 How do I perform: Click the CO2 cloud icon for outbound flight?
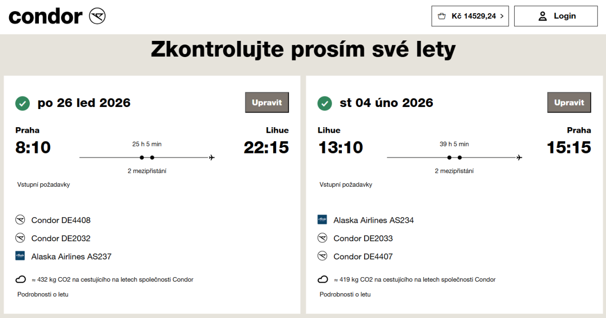click(21, 280)
